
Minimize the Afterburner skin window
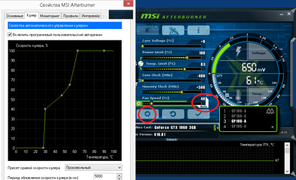tap(281, 14)
